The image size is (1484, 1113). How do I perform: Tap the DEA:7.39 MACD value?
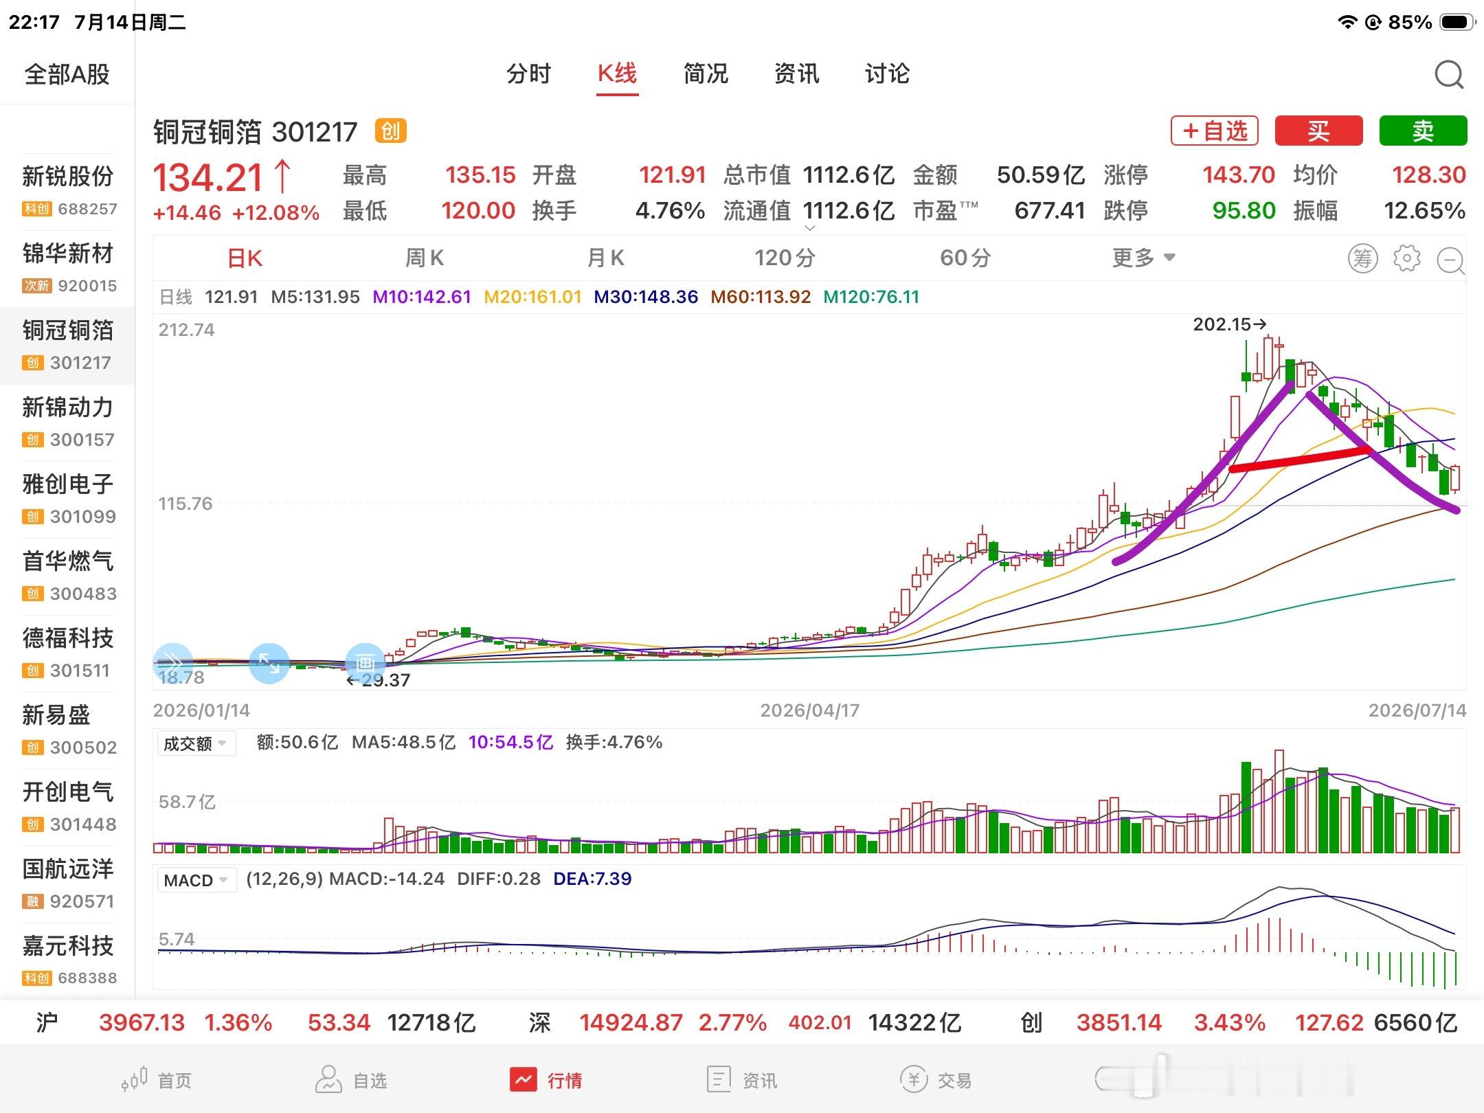tap(592, 879)
